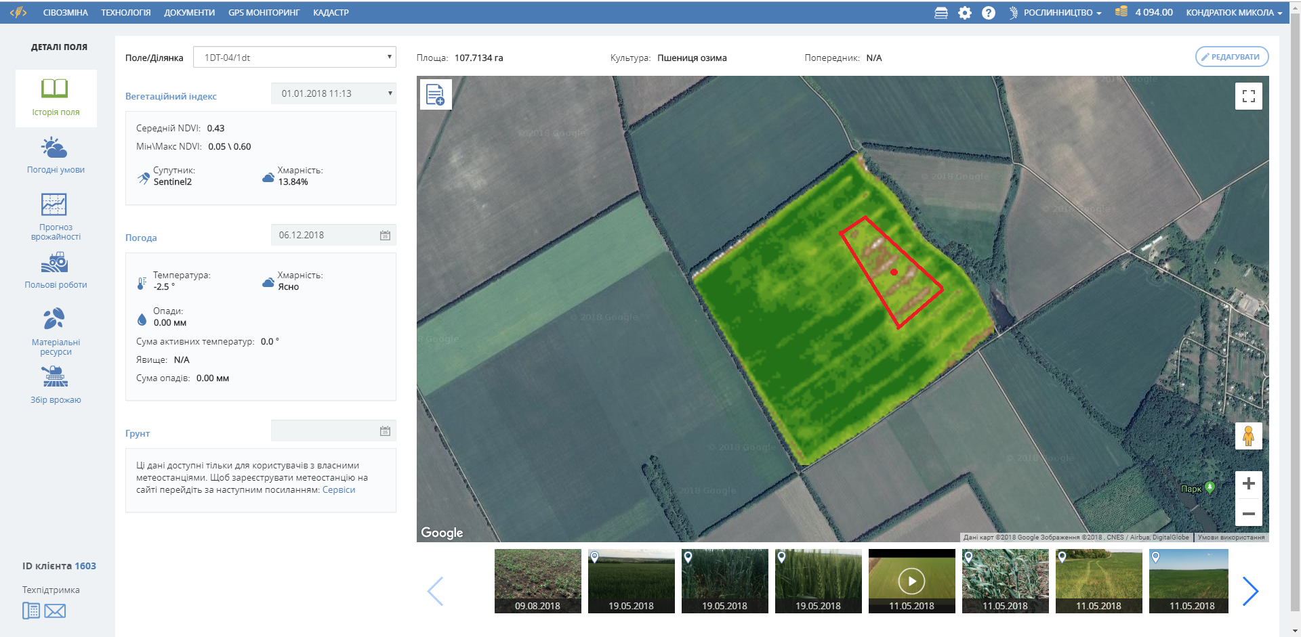Open the weather date picker field

[333, 235]
